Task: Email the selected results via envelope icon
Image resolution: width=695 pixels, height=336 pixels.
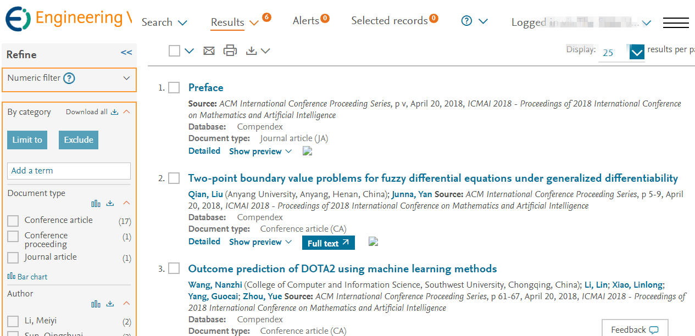Action: click(x=209, y=51)
